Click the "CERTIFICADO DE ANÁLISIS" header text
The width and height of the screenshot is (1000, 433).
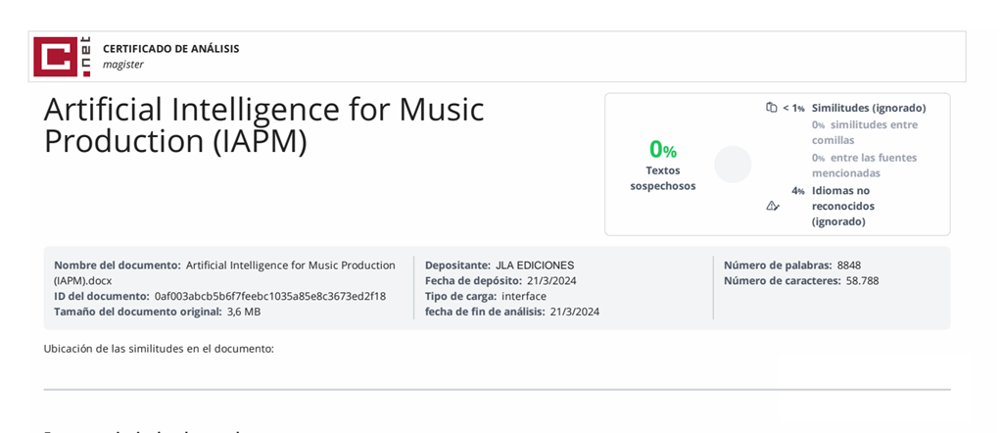click(170, 48)
